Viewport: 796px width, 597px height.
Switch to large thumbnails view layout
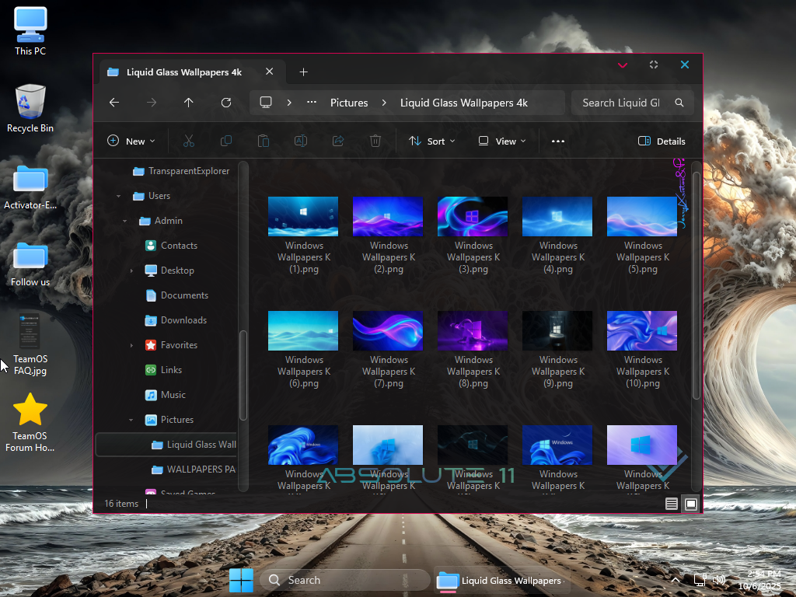click(x=690, y=504)
